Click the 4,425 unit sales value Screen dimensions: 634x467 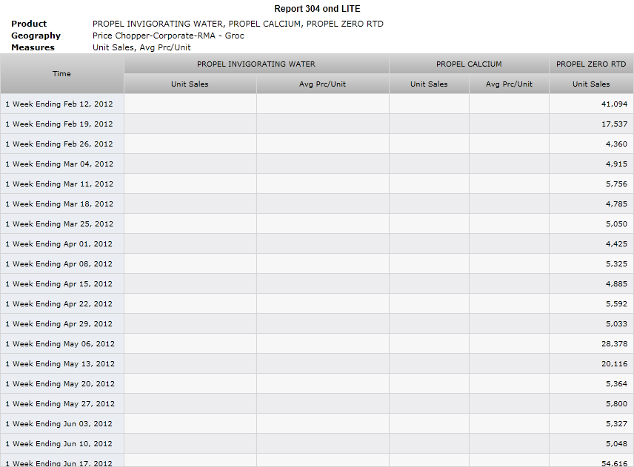(x=617, y=244)
